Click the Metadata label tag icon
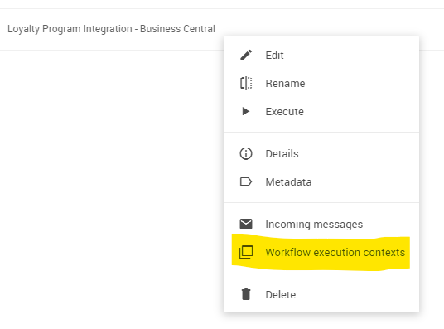 coord(246,181)
